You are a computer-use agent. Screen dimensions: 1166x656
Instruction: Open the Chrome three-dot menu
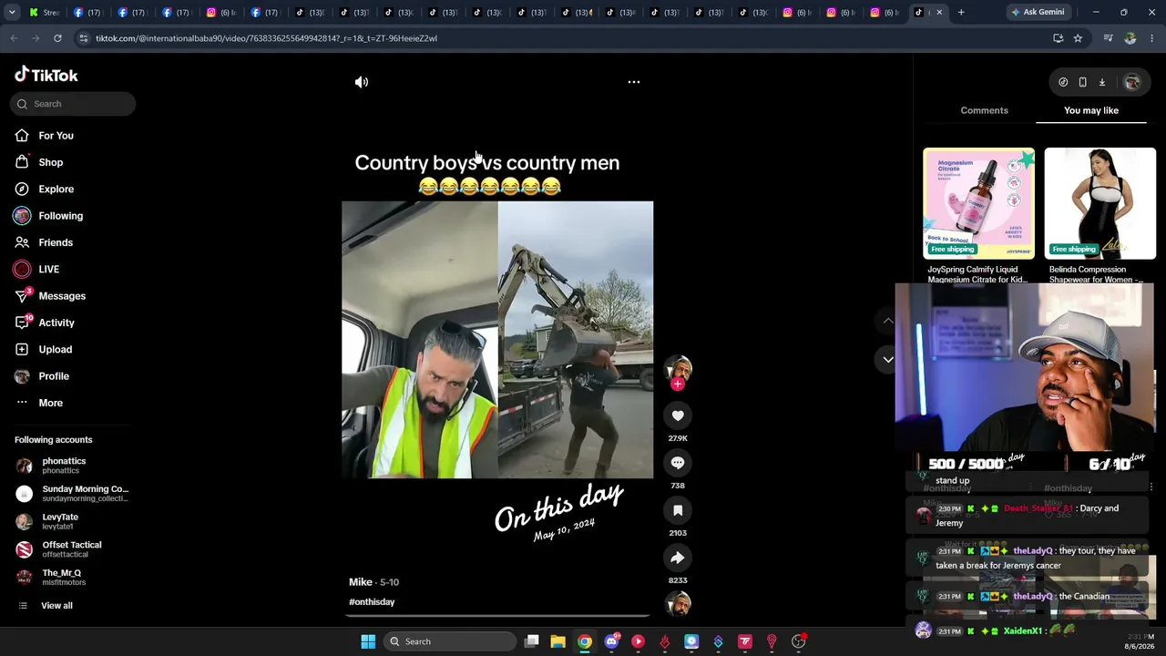[x=1152, y=38]
